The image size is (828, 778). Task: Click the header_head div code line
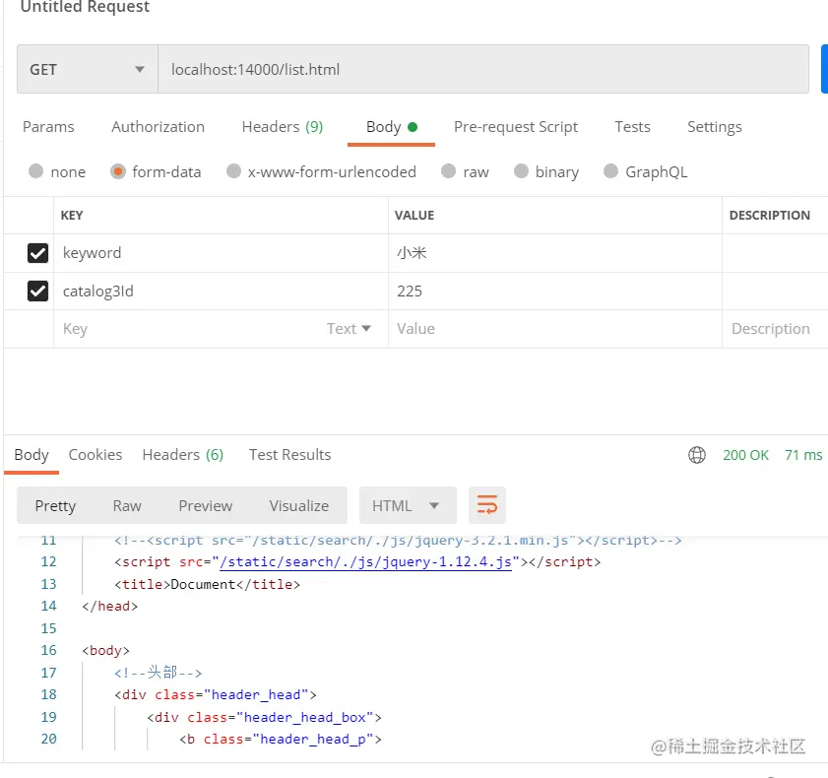(216, 694)
